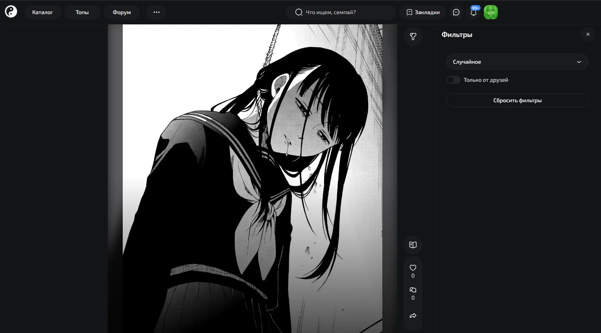Open the green user avatar menu
The height and width of the screenshot is (333, 601).
[491, 12]
